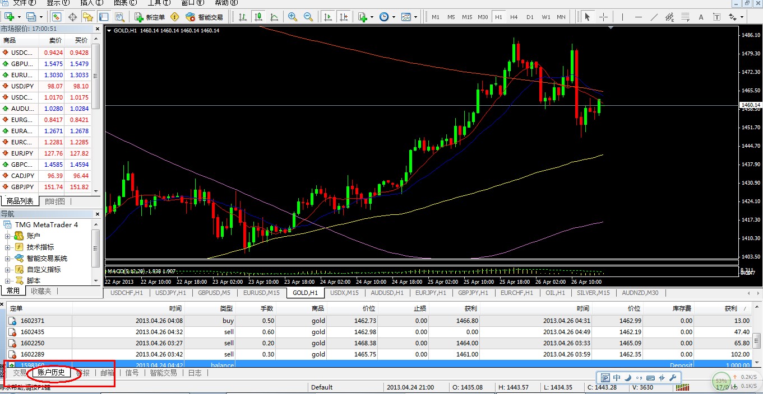This screenshot has height=394, width=763.
Task: Open the 工具 menu
Action: pos(159,3)
